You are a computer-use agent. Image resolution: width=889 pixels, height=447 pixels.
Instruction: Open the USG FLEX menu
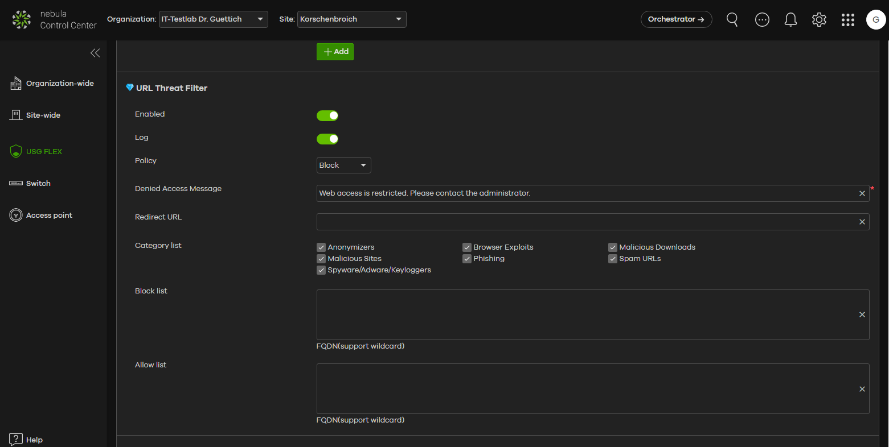[x=44, y=151]
